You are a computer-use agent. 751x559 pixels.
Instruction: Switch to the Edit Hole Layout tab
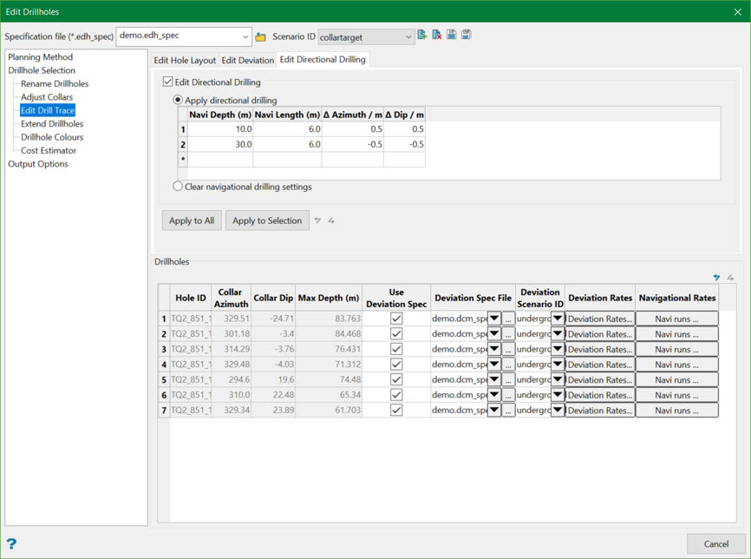pyautogui.click(x=185, y=61)
